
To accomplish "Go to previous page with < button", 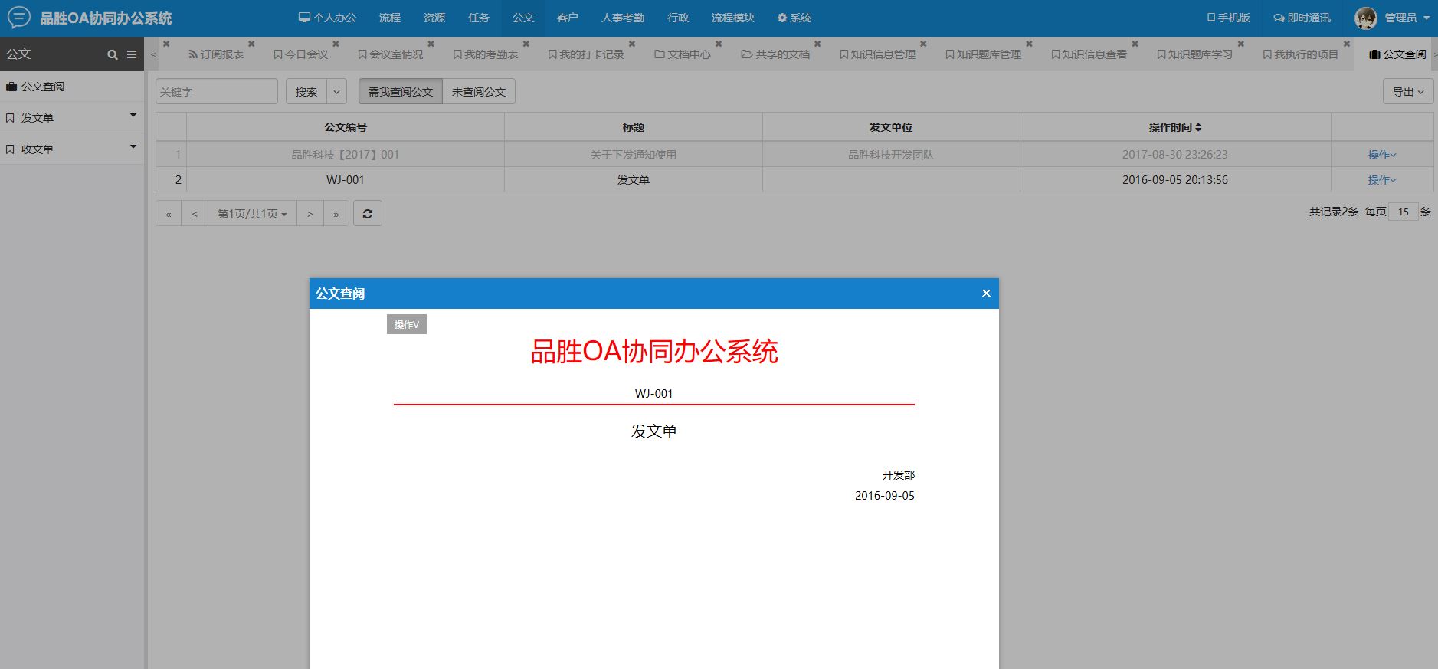I will [195, 214].
